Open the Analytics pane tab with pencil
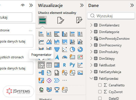Image resolution: width=136 pixels, height=100 pixels. tap(79, 20)
